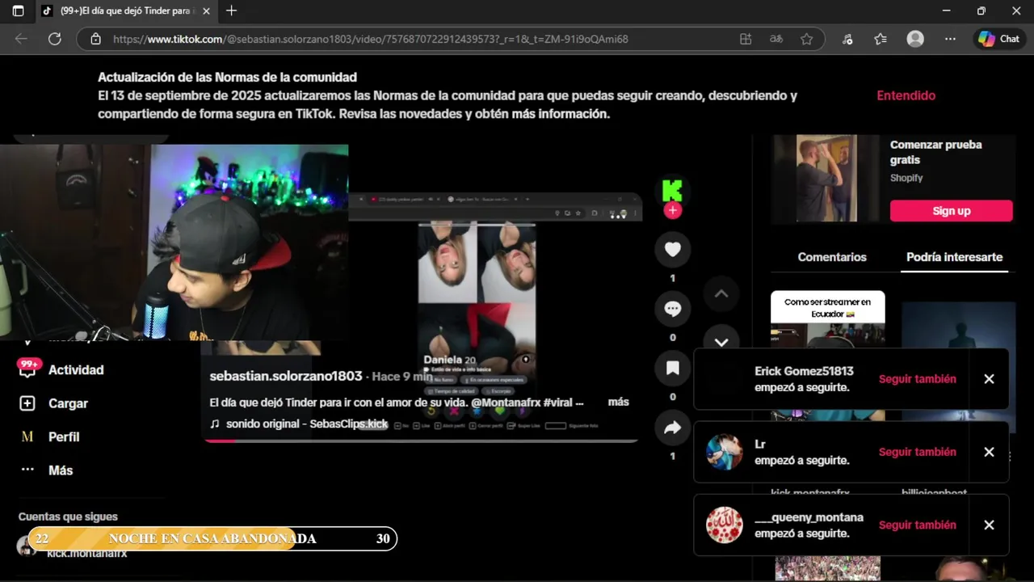
Task: Open the Actividad inbox icon
Action: [x=27, y=369]
